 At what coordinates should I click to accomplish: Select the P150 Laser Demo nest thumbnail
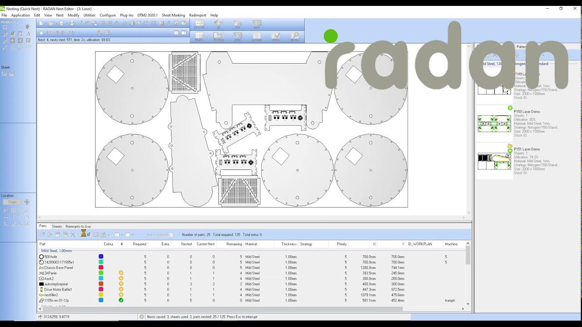[x=494, y=123]
